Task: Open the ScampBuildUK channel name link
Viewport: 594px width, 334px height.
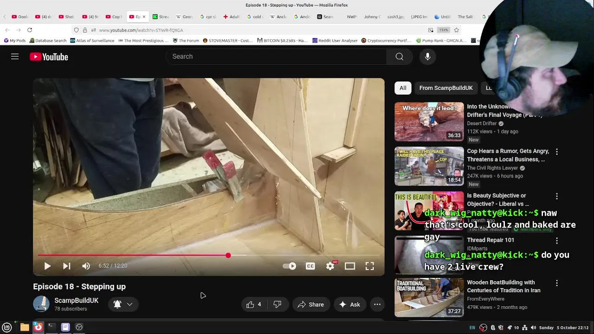Action: tap(76, 300)
